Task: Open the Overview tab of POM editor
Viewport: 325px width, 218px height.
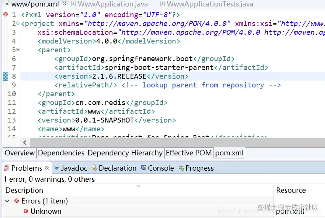Action: [20, 153]
